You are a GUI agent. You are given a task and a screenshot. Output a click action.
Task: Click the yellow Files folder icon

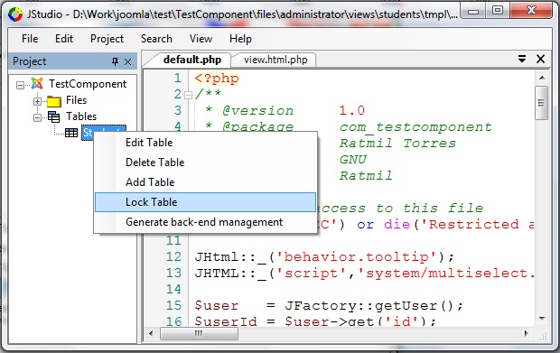tap(54, 101)
